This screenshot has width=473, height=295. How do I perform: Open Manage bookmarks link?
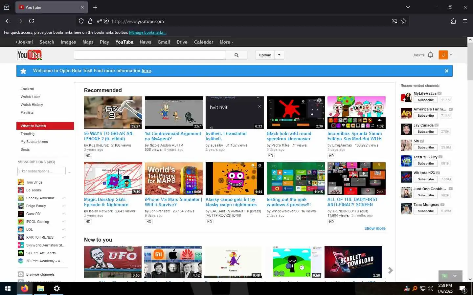[148, 32]
